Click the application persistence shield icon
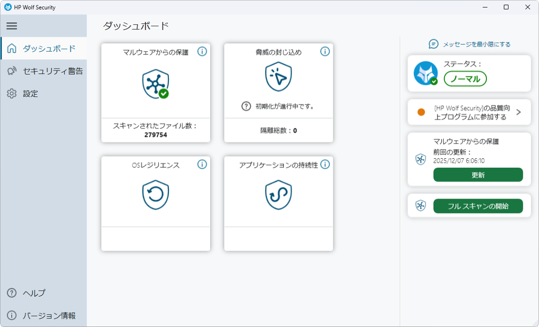Image resolution: width=539 pixels, height=327 pixels. point(278,195)
